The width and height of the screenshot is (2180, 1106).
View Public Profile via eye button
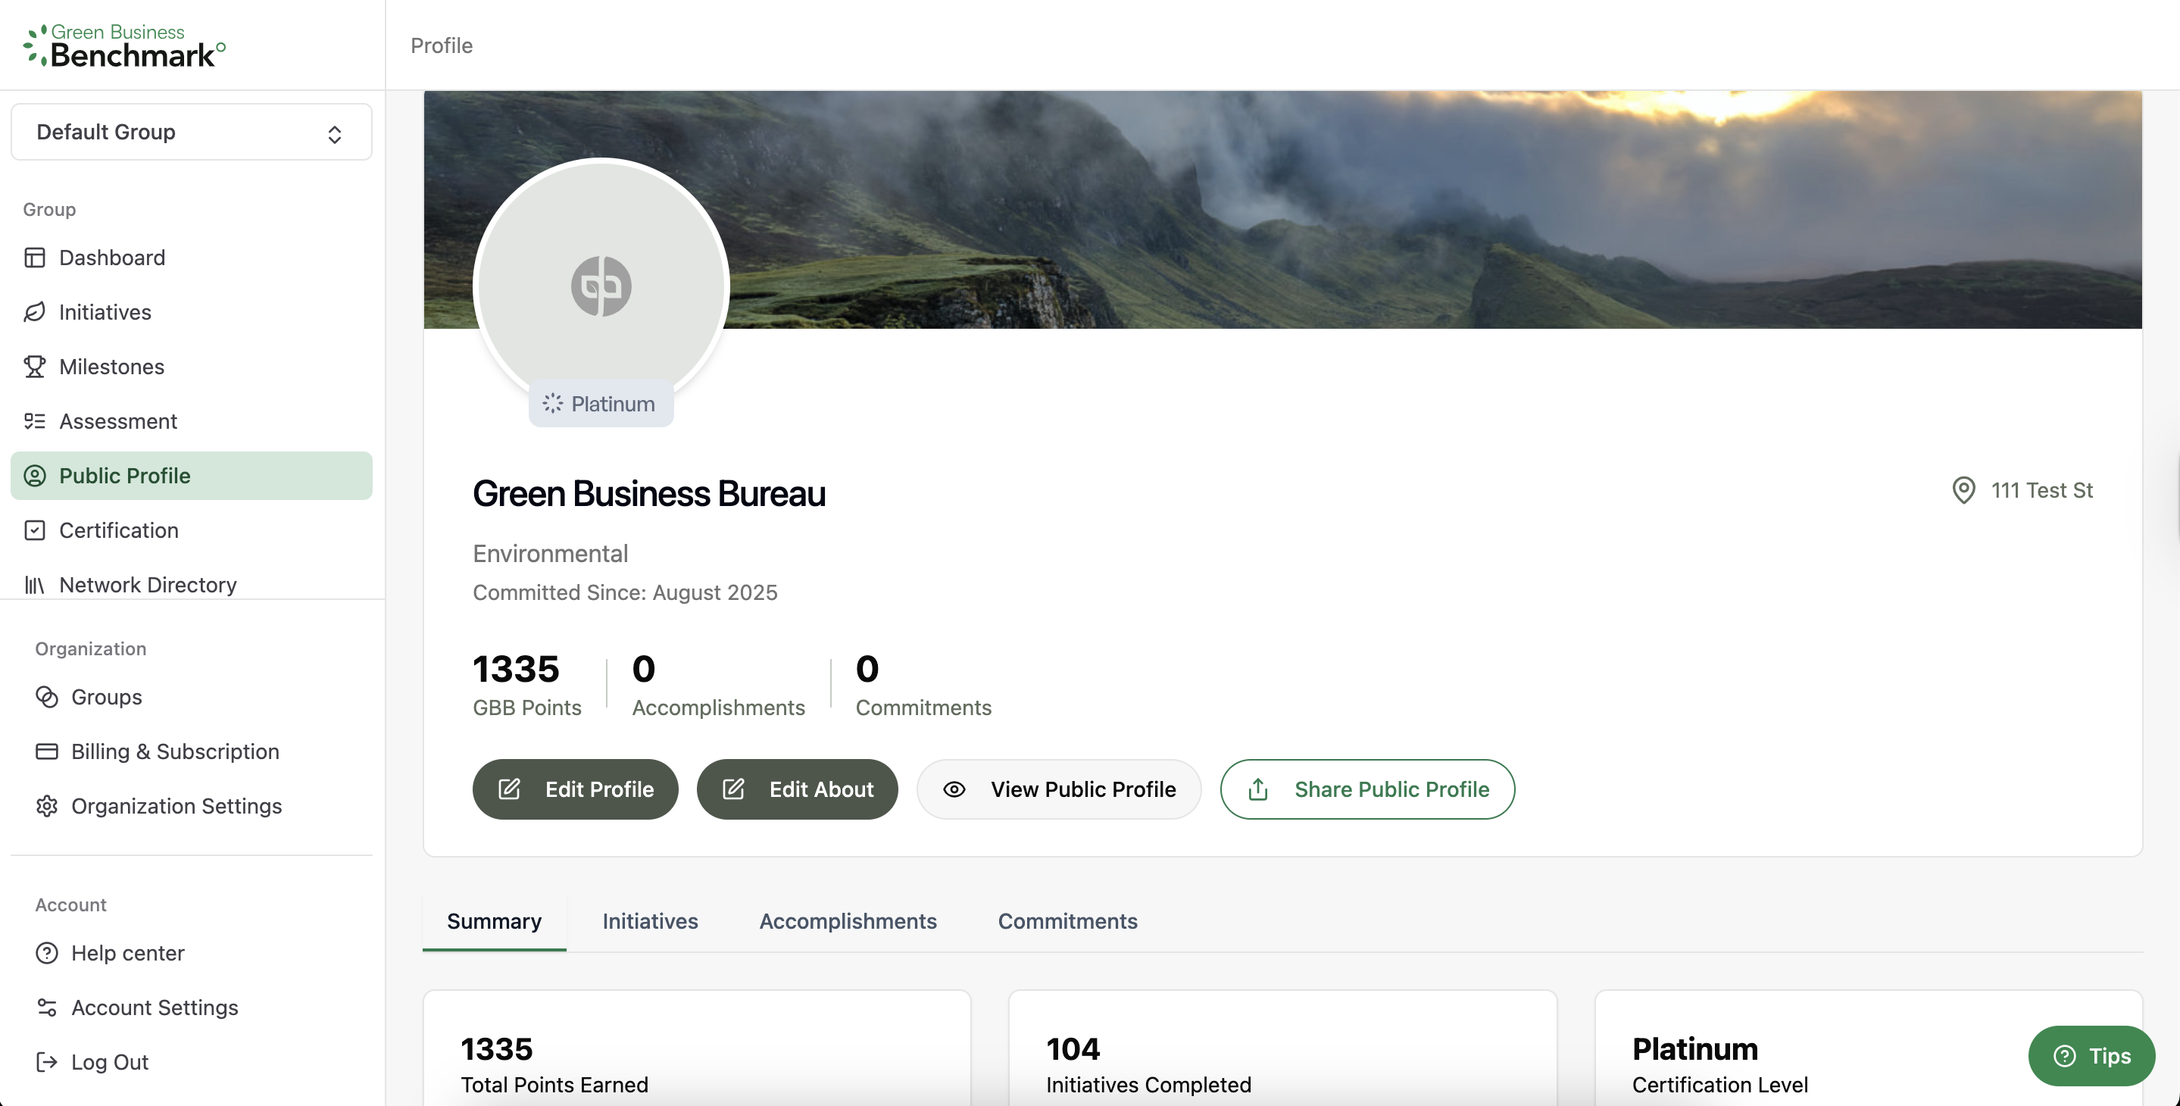click(1058, 789)
